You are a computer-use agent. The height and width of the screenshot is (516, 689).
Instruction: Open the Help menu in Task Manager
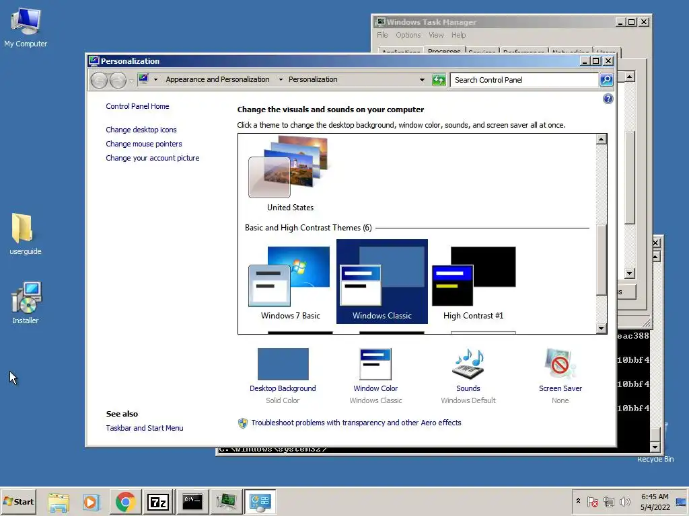coord(458,35)
